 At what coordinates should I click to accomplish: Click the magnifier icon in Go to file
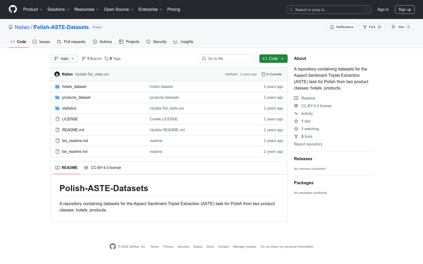coord(204,59)
